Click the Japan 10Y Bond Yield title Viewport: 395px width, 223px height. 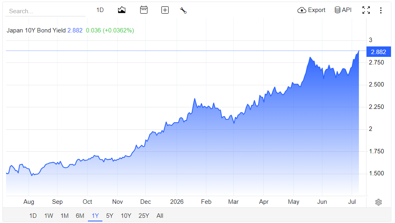(36, 30)
